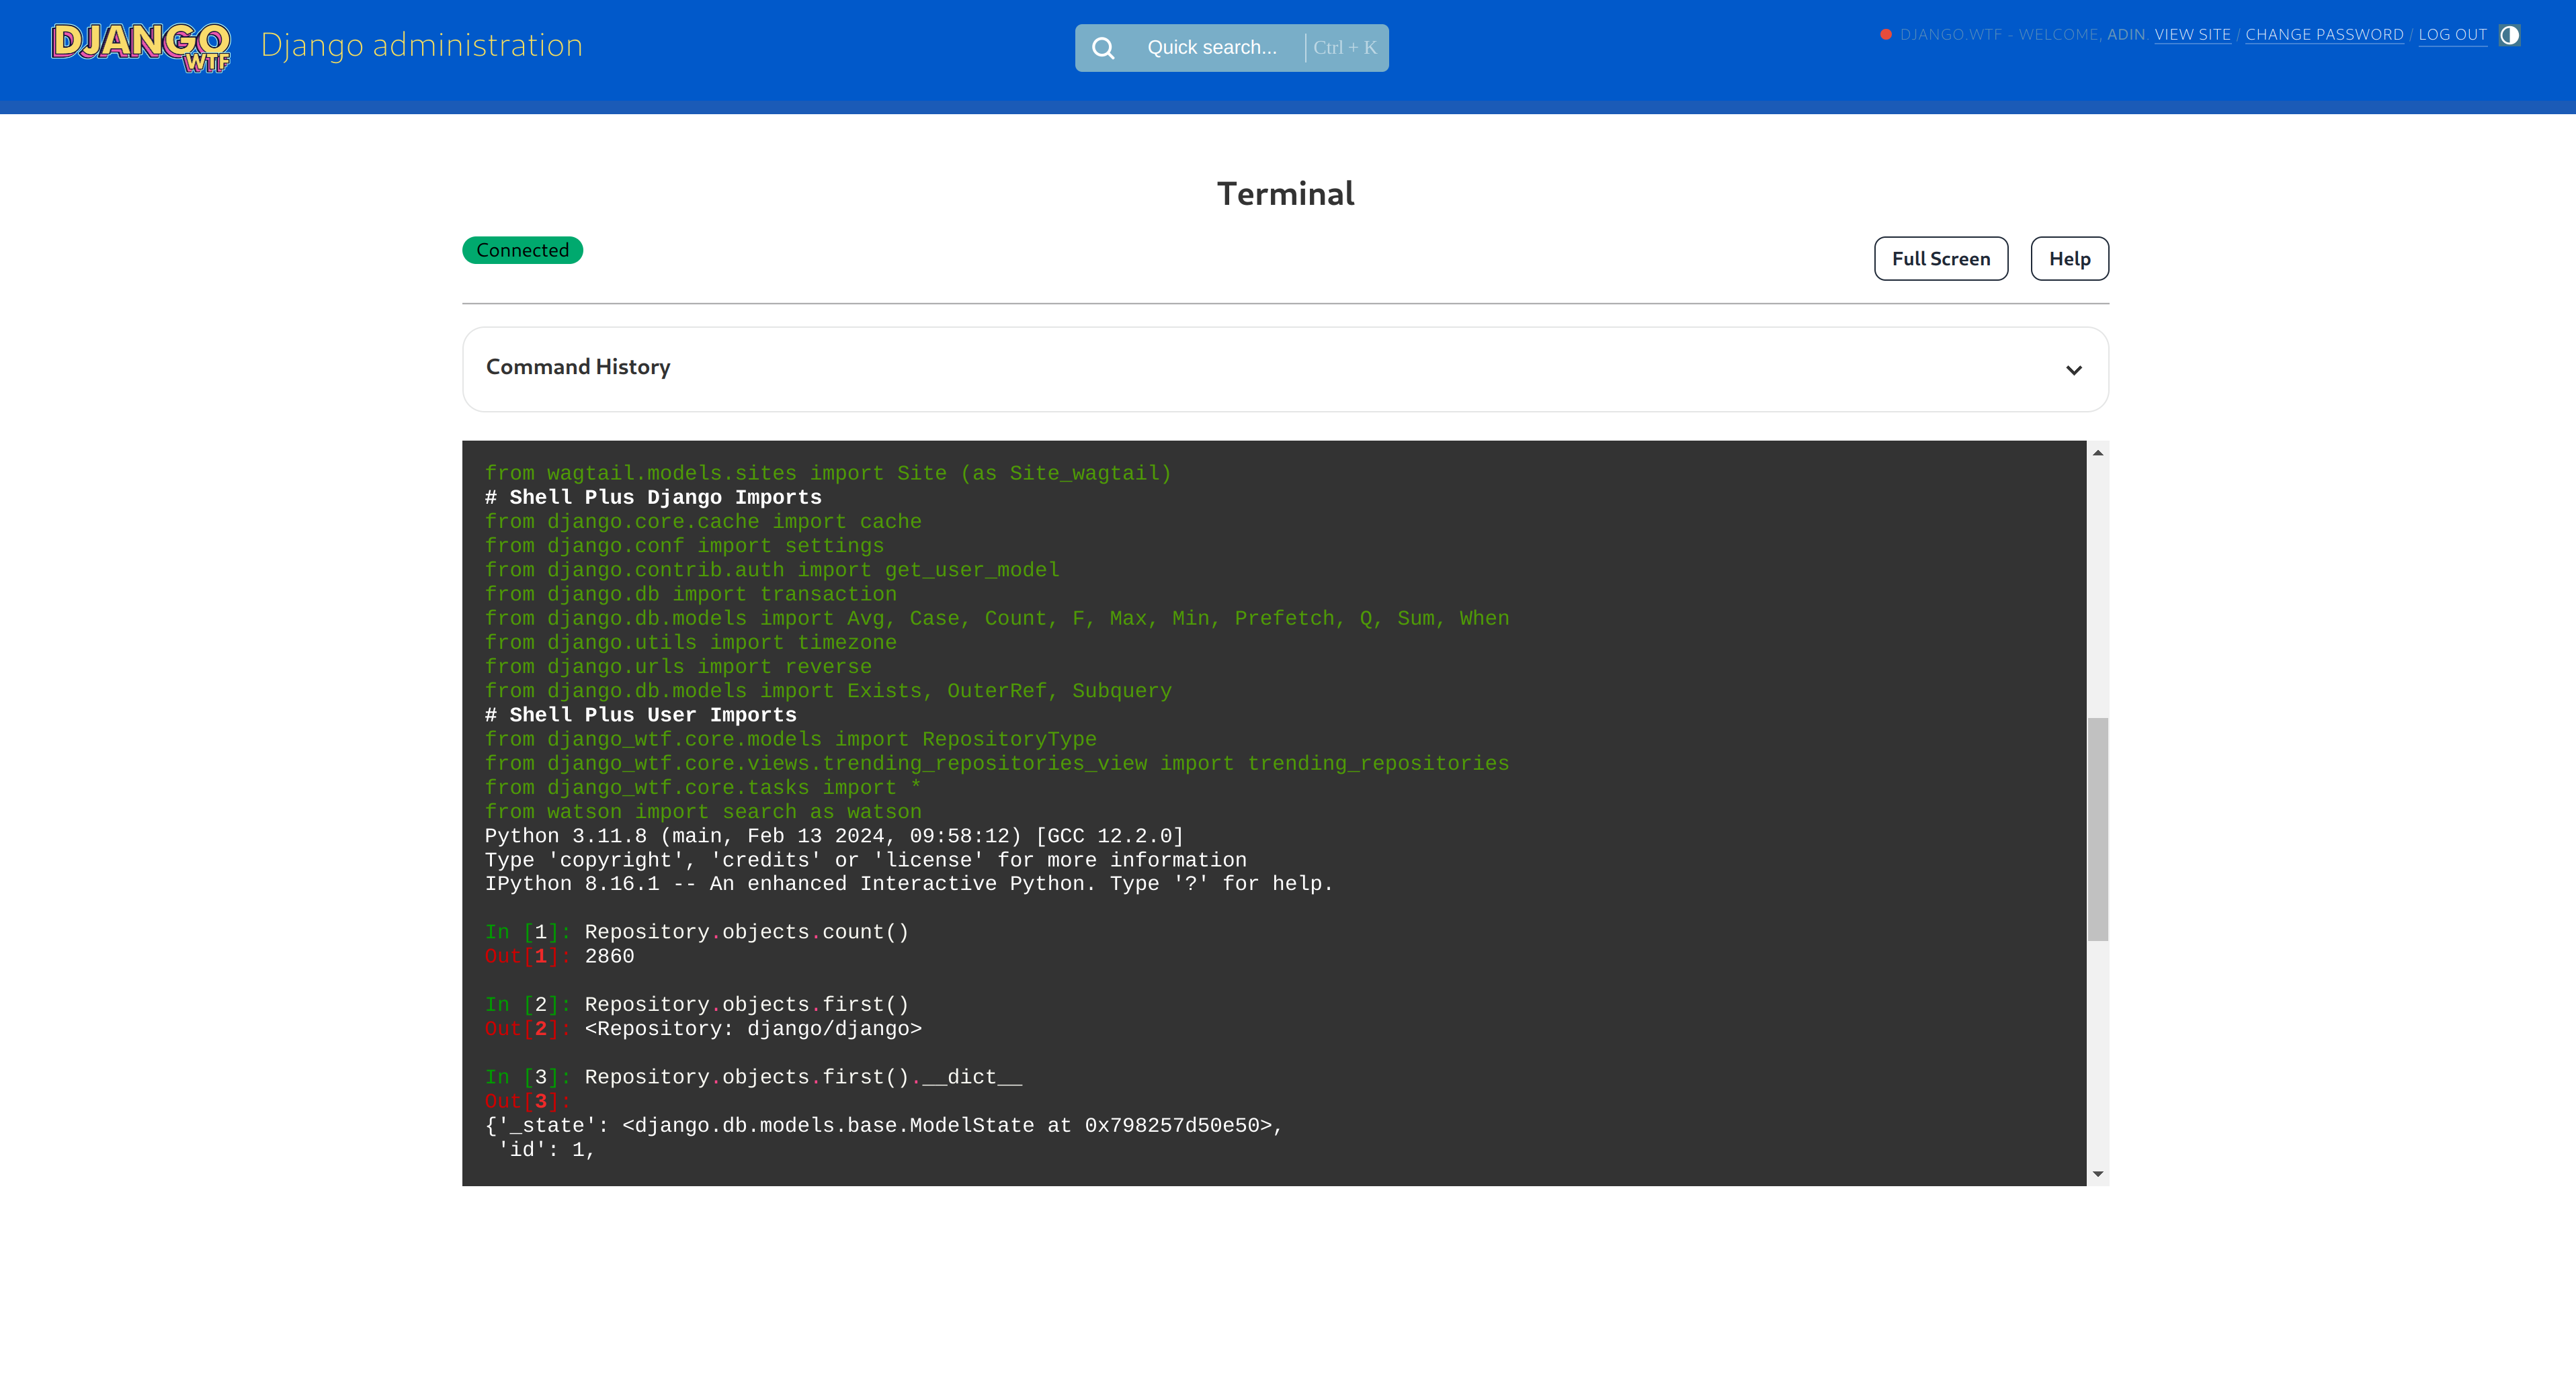Click the Repository.objects.count() line in the terminal
Screen dimensions: 2576x1385
(746, 932)
